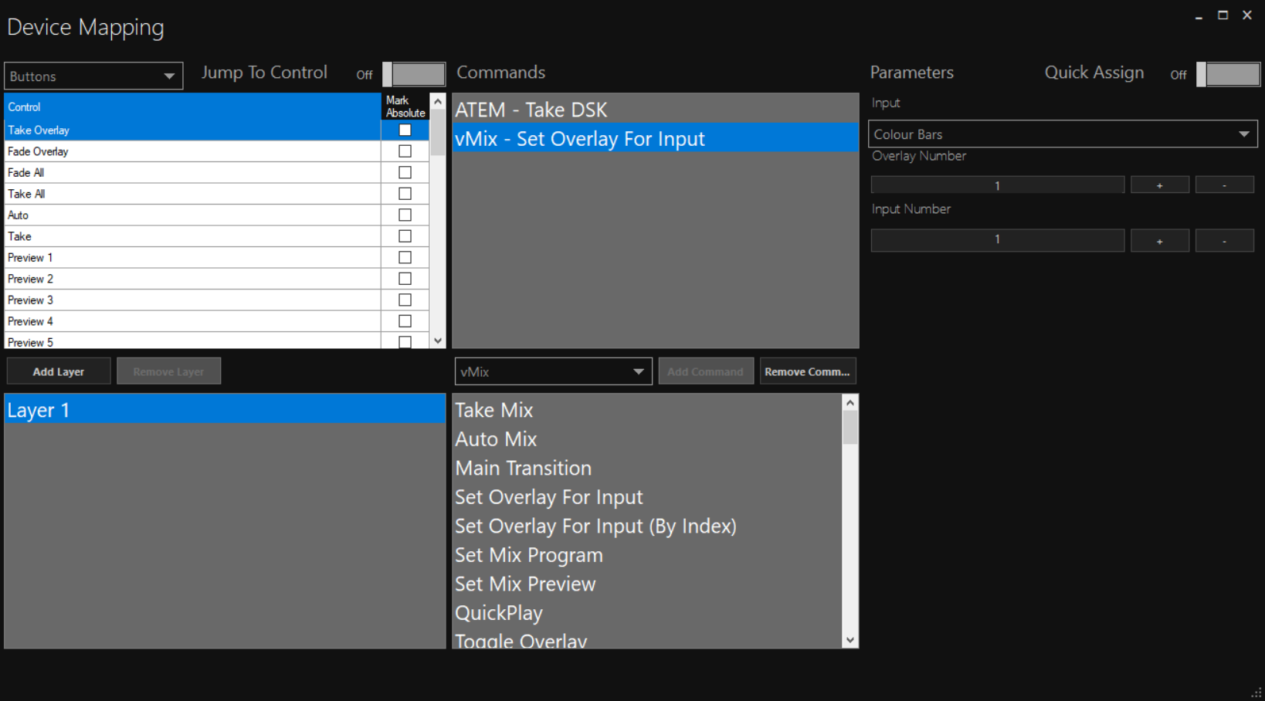Viewport: 1265px width, 701px height.
Task: Open the vMix command source dropdown
Action: [553, 371]
